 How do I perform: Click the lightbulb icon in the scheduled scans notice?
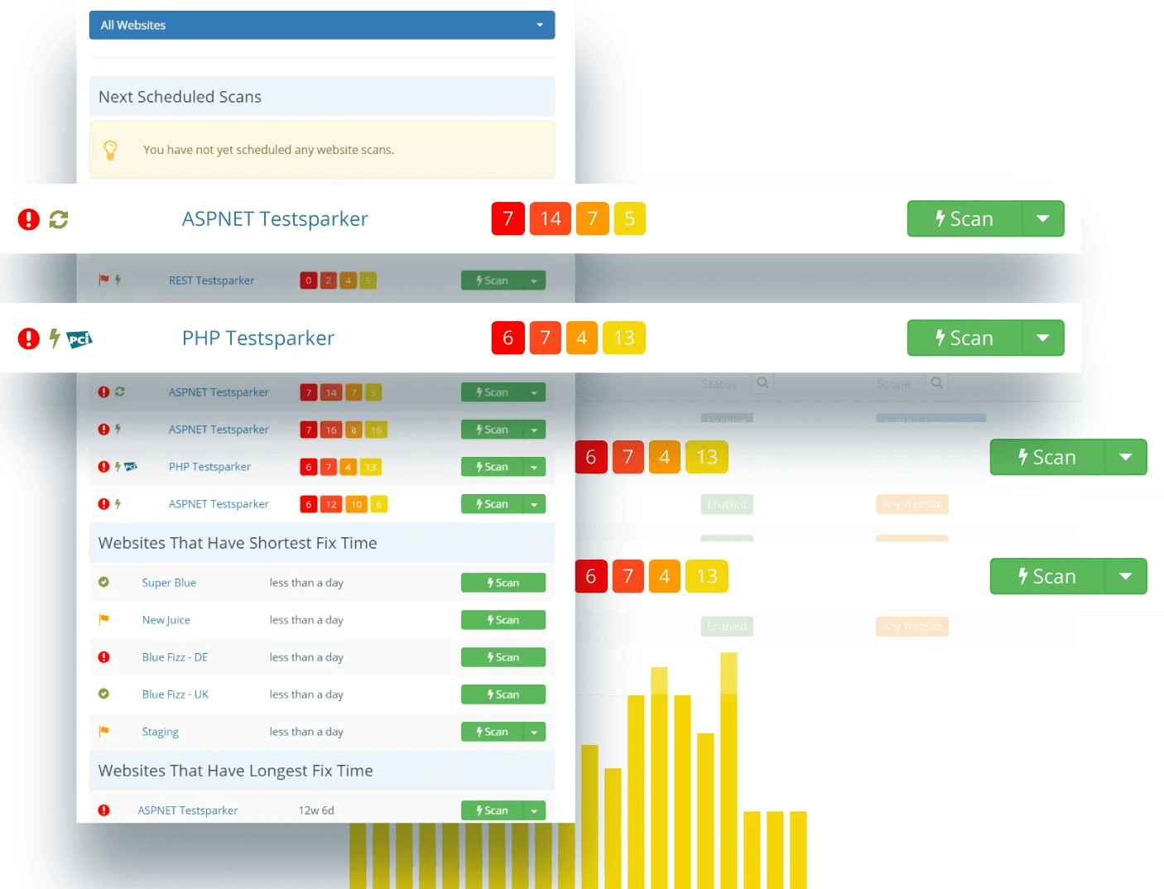click(112, 149)
